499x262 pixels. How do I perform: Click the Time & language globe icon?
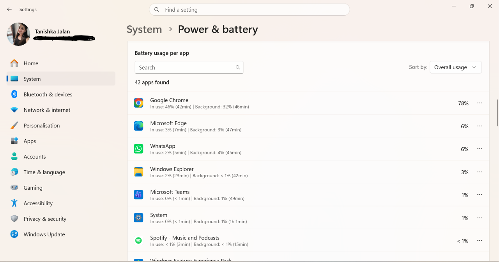click(x=14, y=172)
